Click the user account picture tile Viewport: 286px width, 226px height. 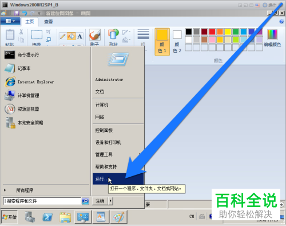(118, 59)
